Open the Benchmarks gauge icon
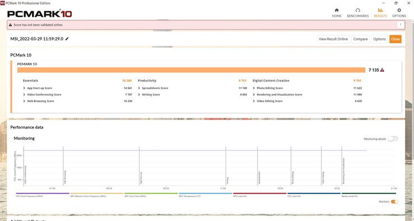 click(358, 10)
